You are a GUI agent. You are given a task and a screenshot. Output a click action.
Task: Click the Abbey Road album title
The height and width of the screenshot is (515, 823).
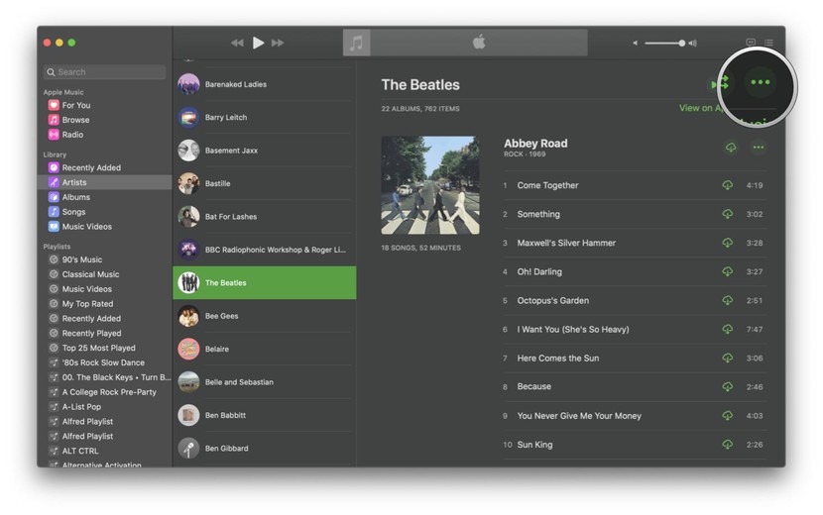point(535,144)
